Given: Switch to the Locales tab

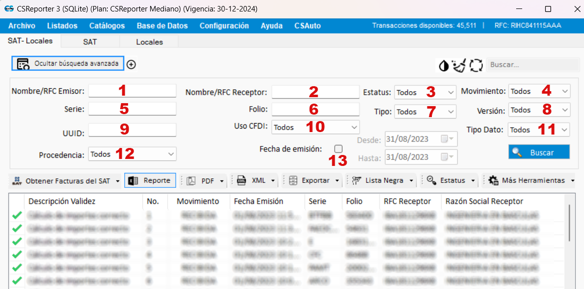Looking at the screenshot, I should click(x=149, y=42).
